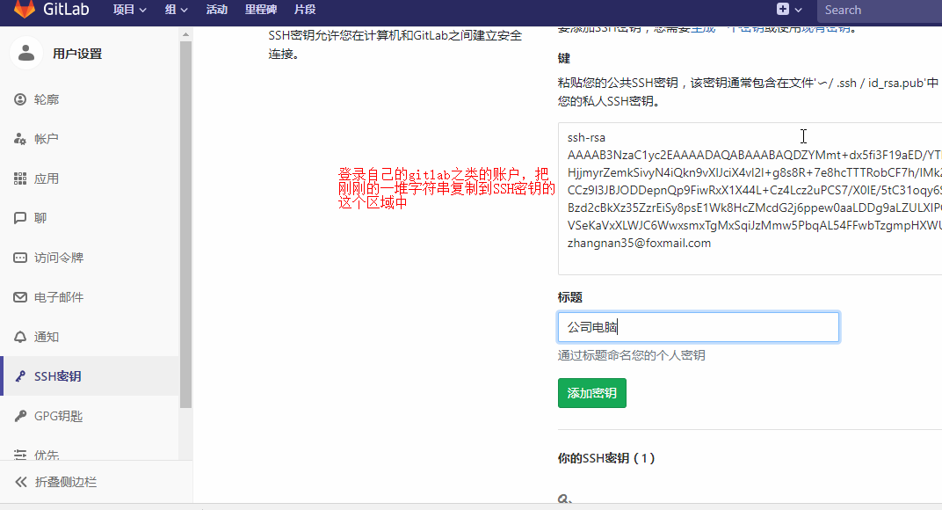The height and width of the screenshot is (510, 942).
Task: Open the user settings avatar icon
Action: (x=26, y=53)
